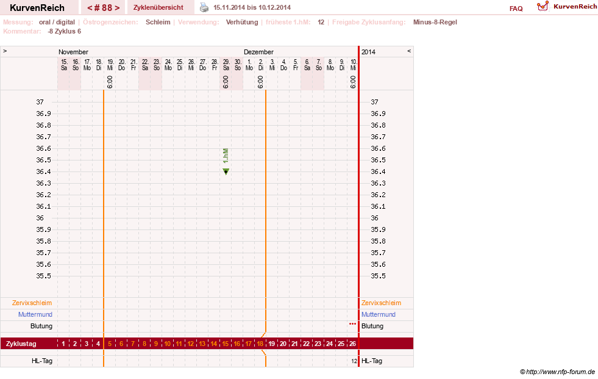Click the red bleeding dots on 10 December
598x379 pixels.
(352, 323)
